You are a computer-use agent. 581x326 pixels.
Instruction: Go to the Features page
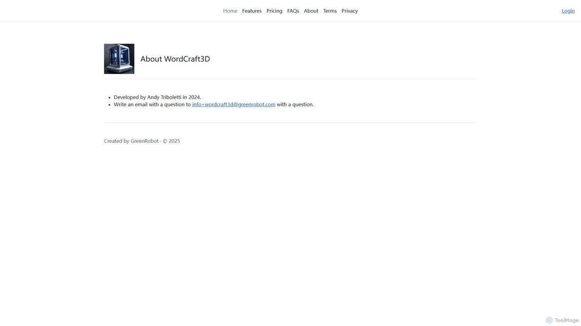[x=252, y=11]
